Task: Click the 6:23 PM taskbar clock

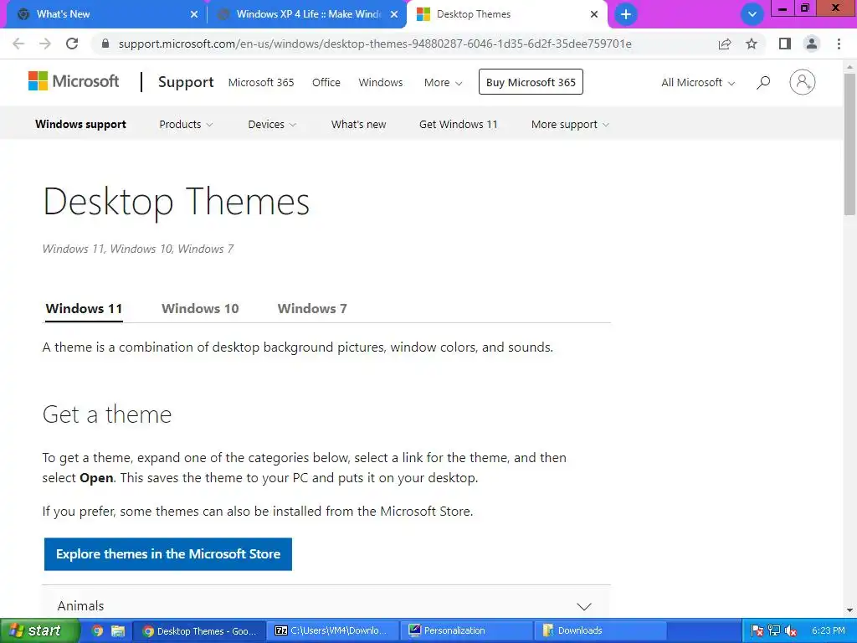Action: click(x=828, y=631)
